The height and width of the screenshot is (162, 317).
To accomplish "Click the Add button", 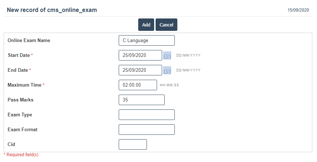I will (x=146, y=25).
